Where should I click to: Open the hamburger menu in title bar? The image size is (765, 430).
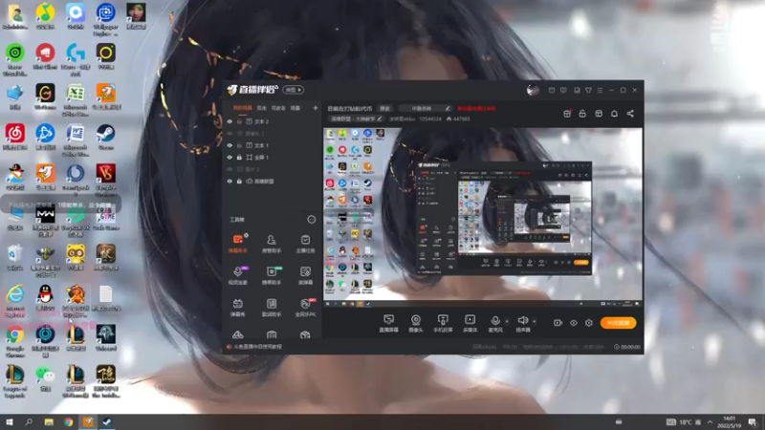[x=601, y=90]
